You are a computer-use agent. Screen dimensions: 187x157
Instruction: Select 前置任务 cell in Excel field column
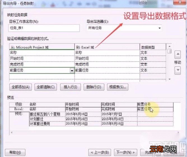[x=107, y=70]
